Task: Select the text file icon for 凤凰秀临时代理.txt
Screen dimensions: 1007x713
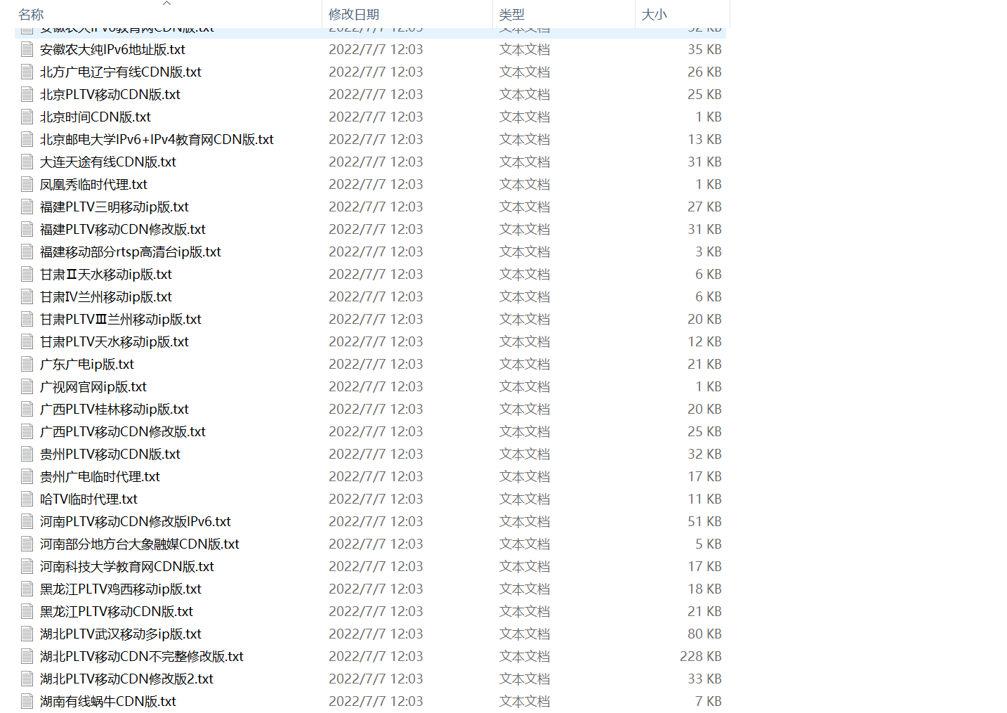Action: (27, 184)
